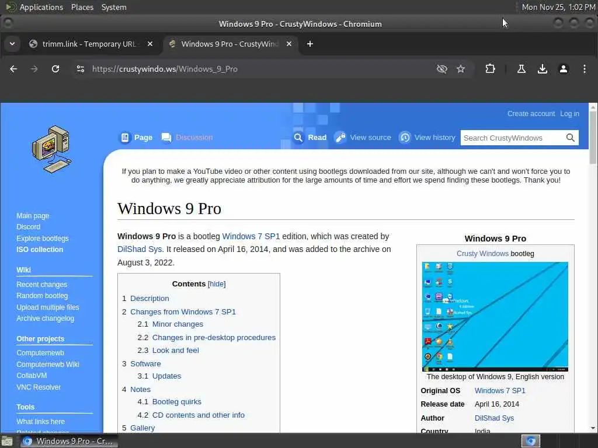Jump to Minor changes subsection
Image resolution: width=598 pixels, height=448 pixels.
[178, 324]
